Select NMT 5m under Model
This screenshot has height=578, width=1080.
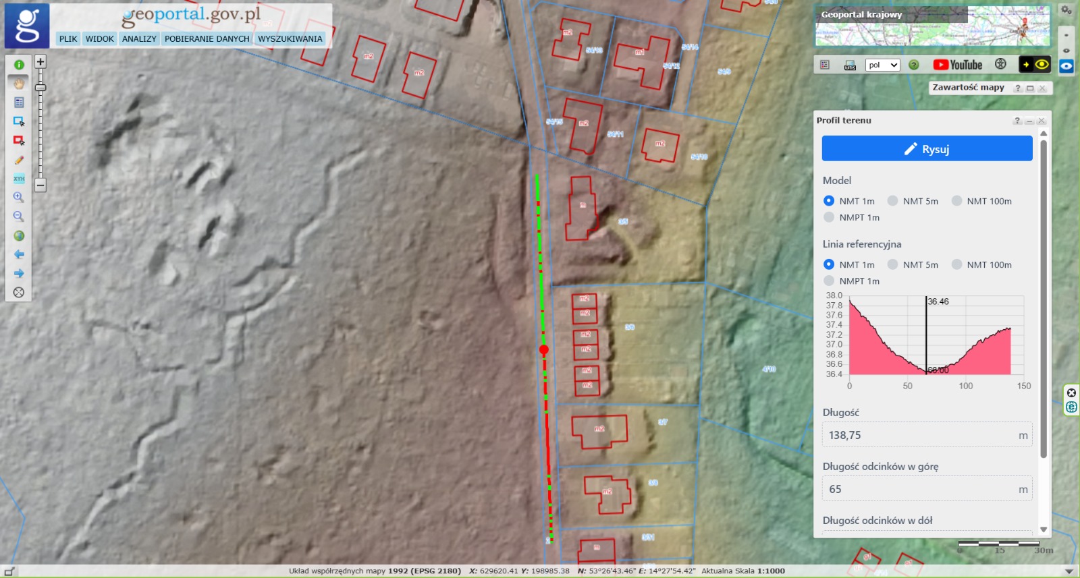point(892,201)
